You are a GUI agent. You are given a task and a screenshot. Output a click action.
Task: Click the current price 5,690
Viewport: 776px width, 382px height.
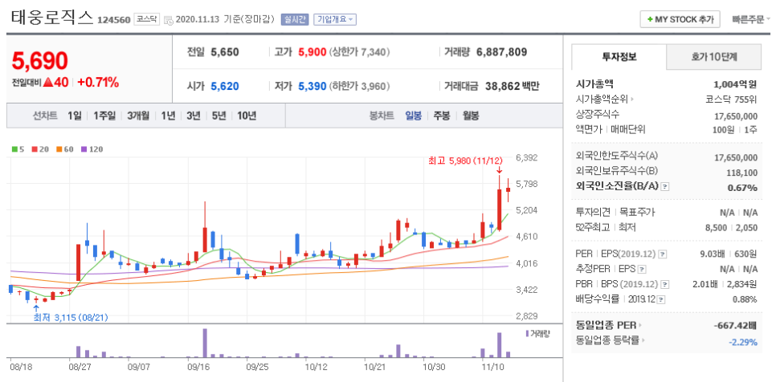39,61
